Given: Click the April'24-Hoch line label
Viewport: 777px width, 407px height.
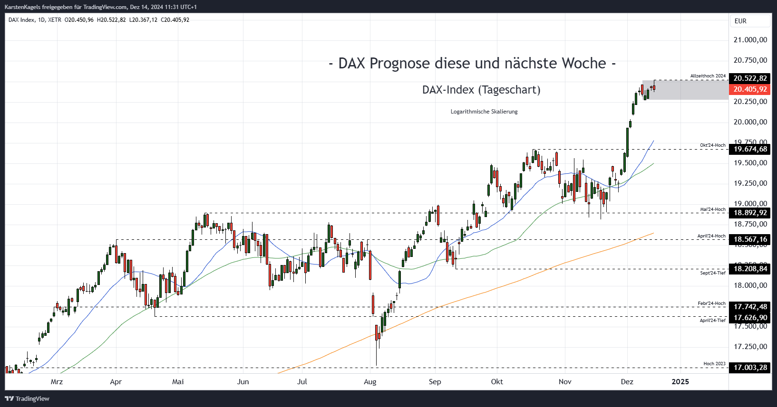Looking at the screenshot, I should (x=711, y=236).
